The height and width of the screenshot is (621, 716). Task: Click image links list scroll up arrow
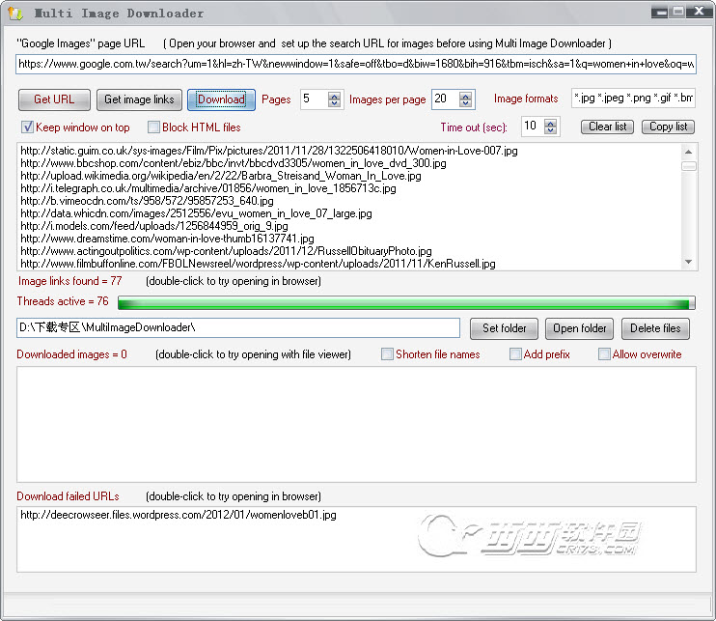(689, 152)
